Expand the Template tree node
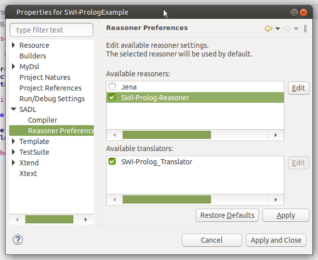 point(13,141)
